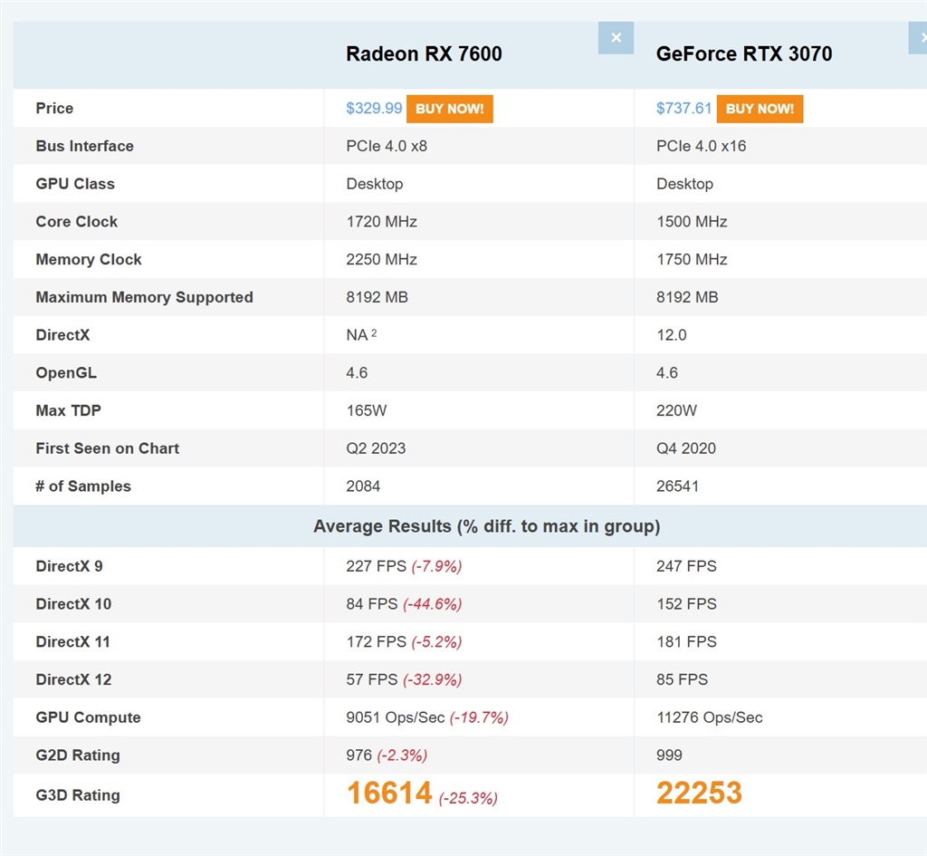This screenshot has width=927, height=856.
Task: Select the PCIe 4.0 x8 value
Action: [387, 146]
